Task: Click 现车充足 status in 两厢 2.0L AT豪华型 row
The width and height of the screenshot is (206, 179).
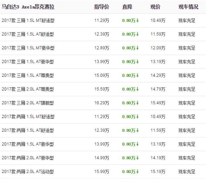Action: point(187,158)
